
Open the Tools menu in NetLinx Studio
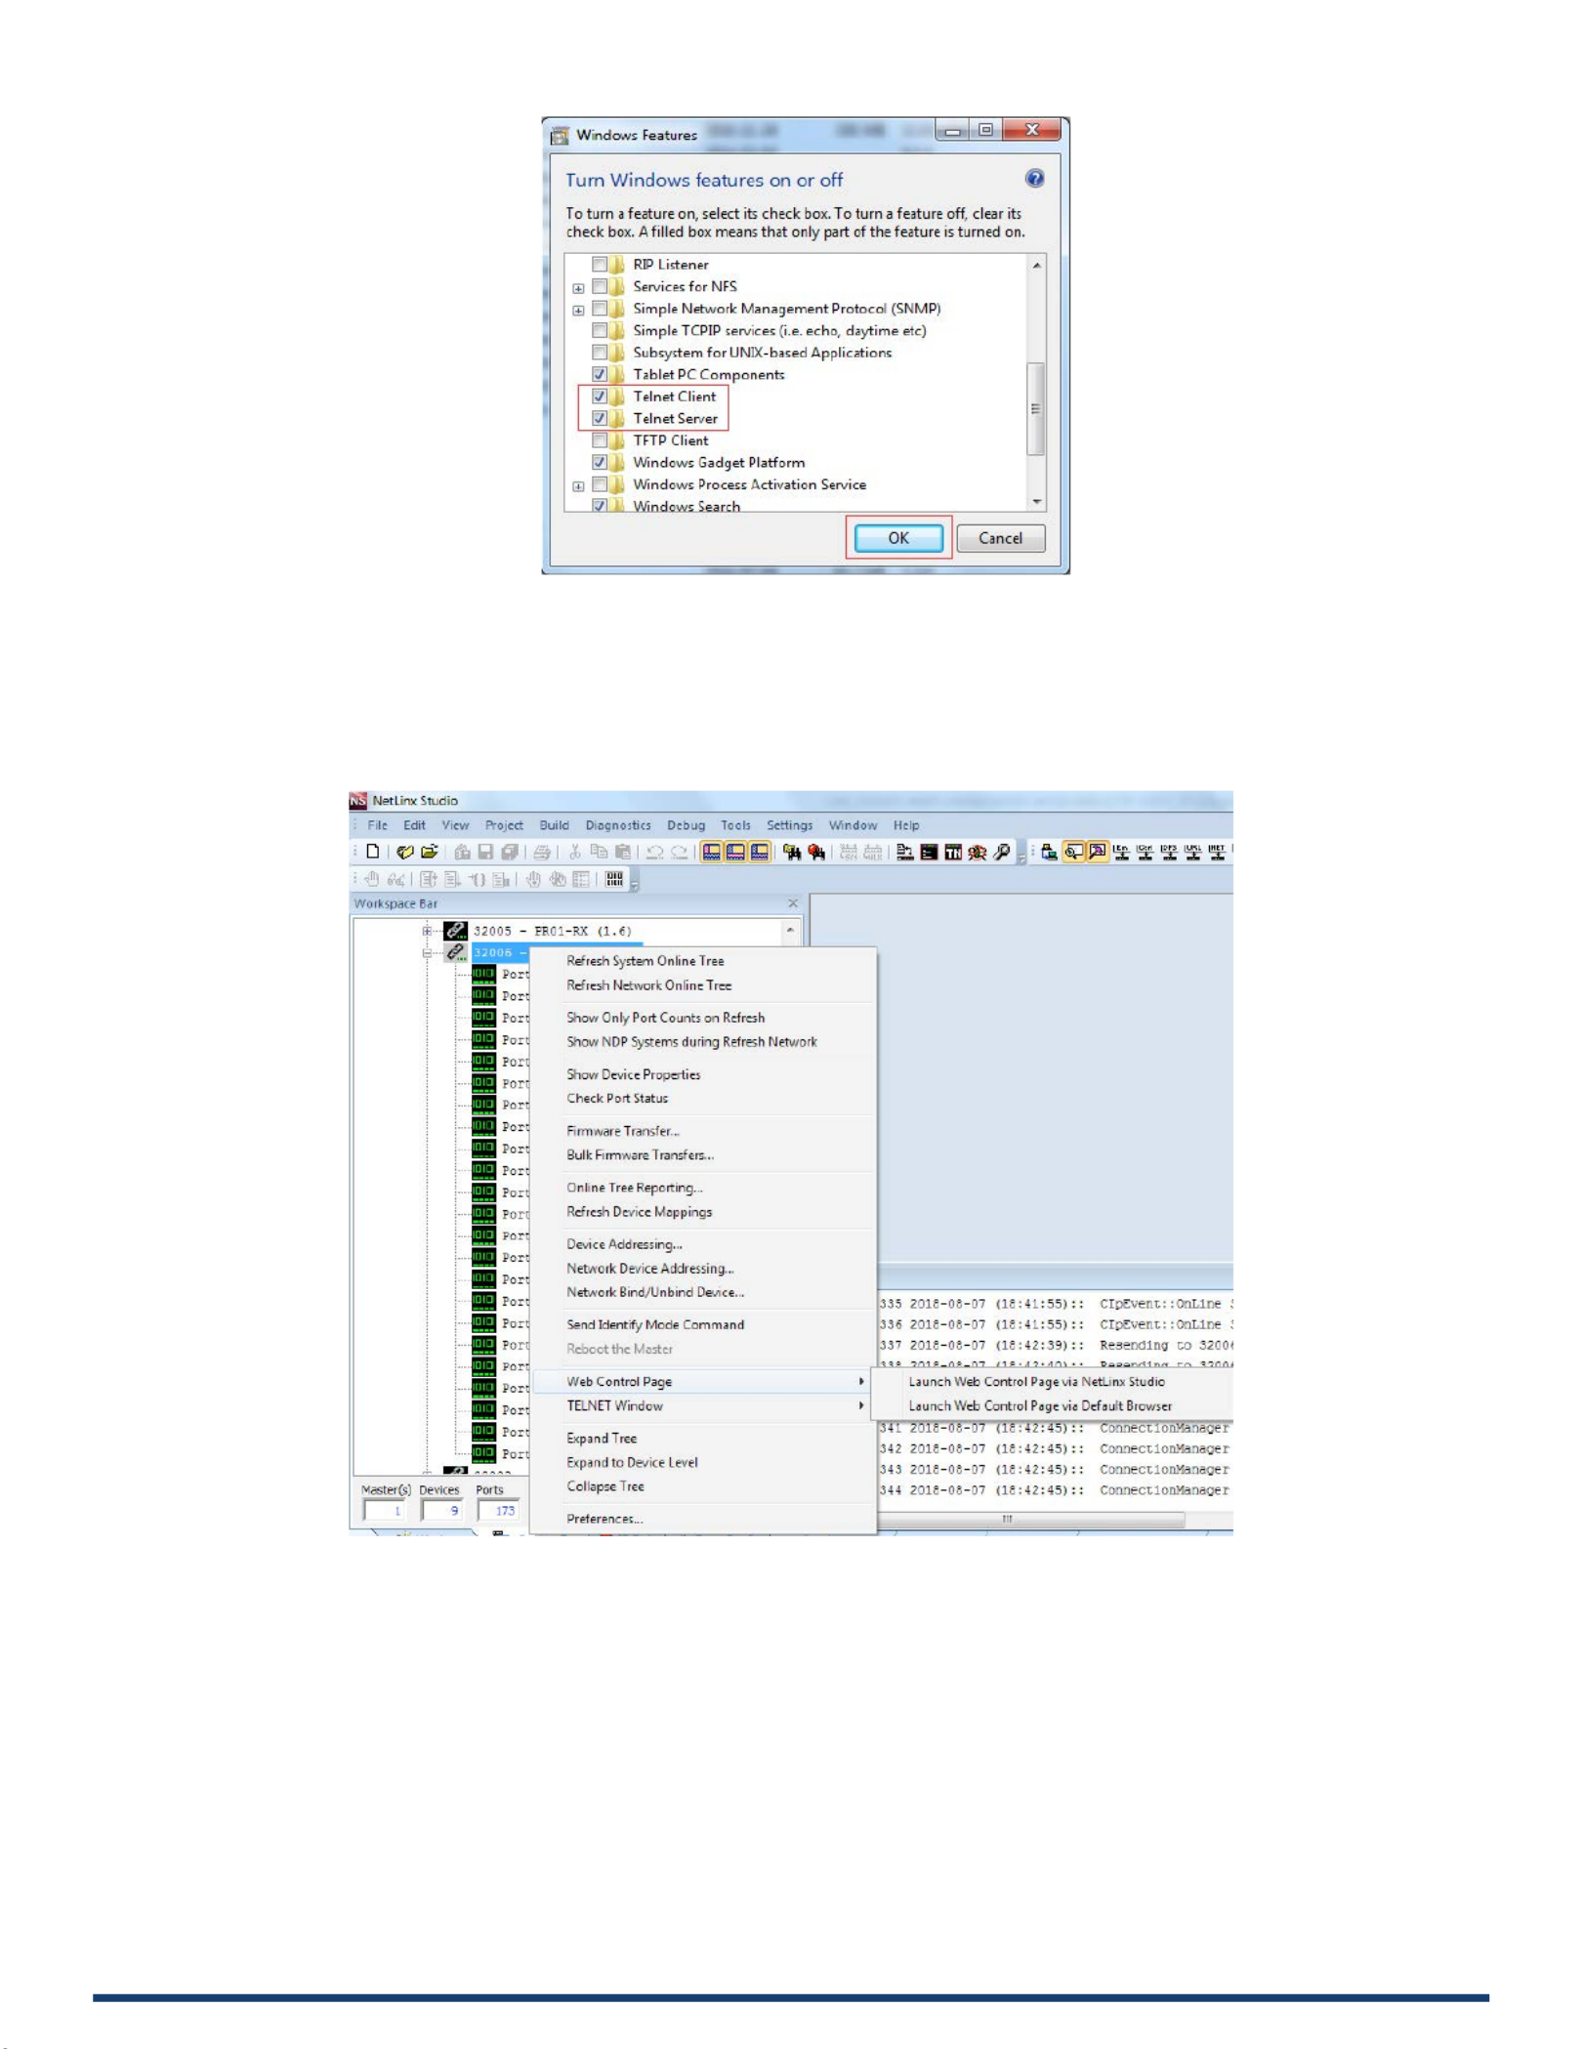[735, 825]
